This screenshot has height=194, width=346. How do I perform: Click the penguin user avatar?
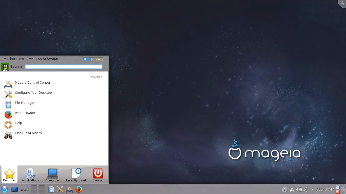coord(5,67)
